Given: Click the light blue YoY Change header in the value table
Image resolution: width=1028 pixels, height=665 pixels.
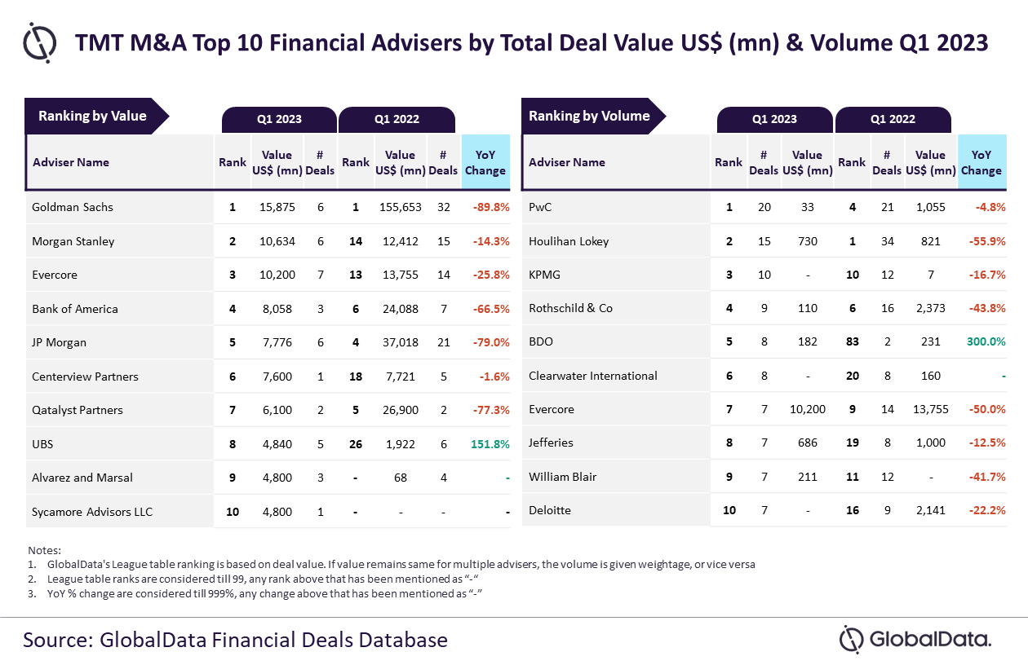Looking at the screenshot, I should pyautogui.click(x=485, y=162).
